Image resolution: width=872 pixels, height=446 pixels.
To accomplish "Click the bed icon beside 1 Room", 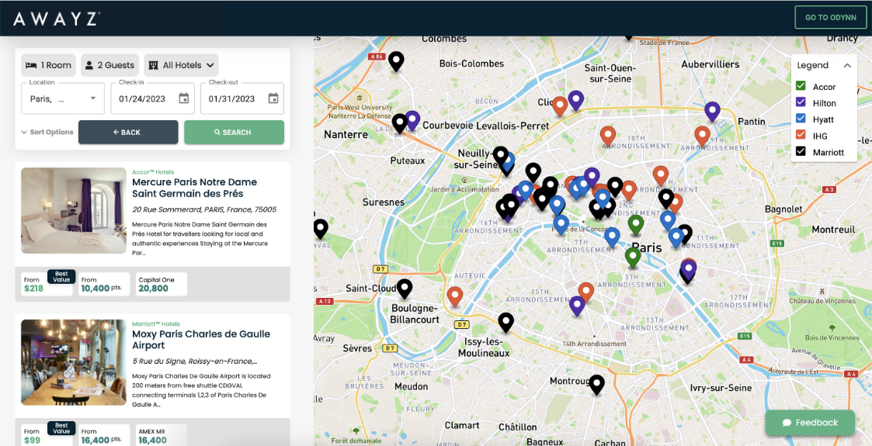I will [33, 65].
